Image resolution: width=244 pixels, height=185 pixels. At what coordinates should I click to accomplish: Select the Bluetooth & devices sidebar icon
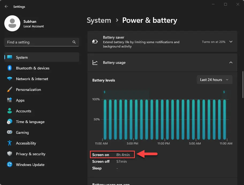pyautogui.click(x=10, y=68)
